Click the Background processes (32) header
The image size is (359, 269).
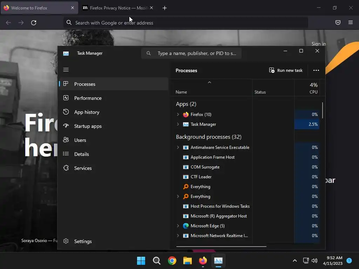coord(209,137)
